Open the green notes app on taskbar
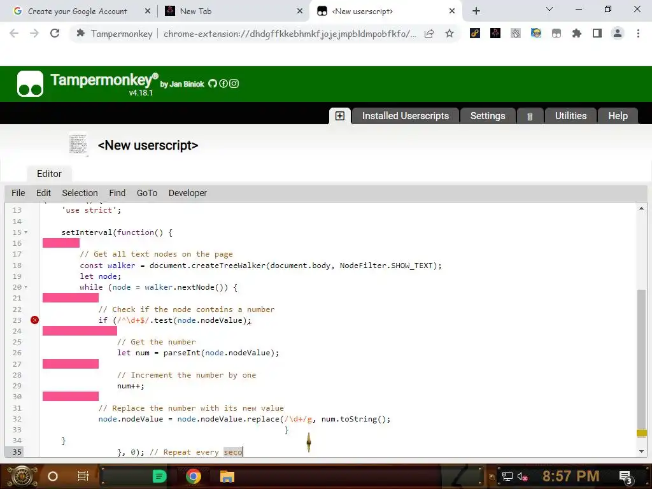The image size is (652, 489). [x=159, y=476]
